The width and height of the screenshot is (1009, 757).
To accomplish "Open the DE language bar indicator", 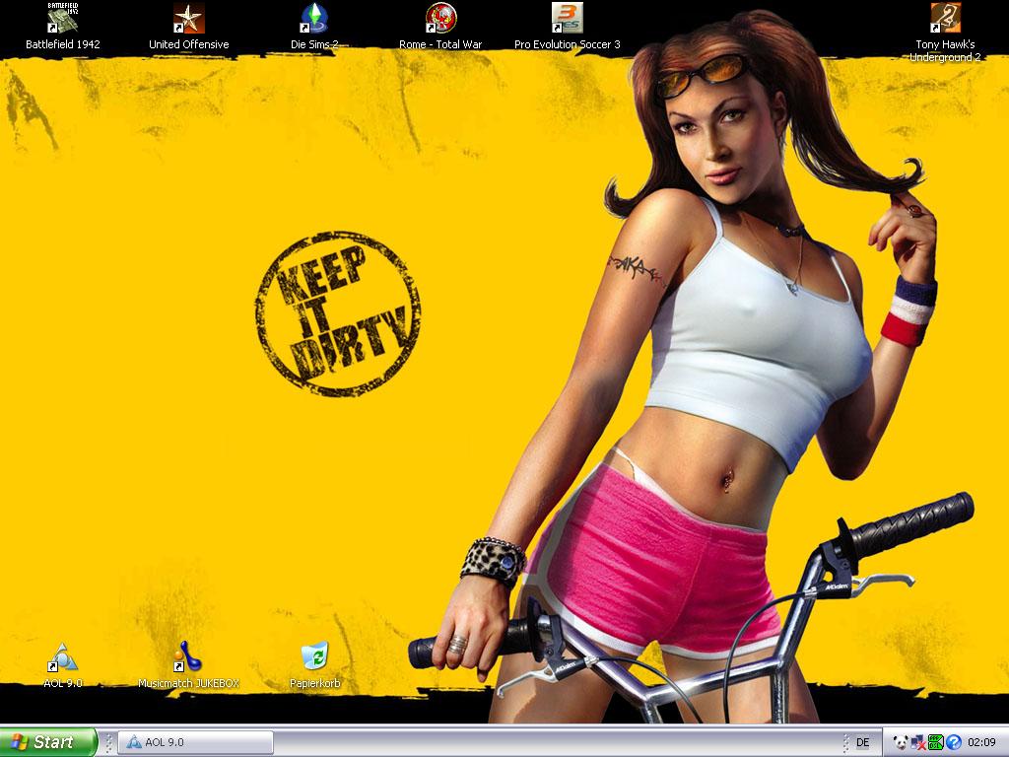I will tap(862, 742).
